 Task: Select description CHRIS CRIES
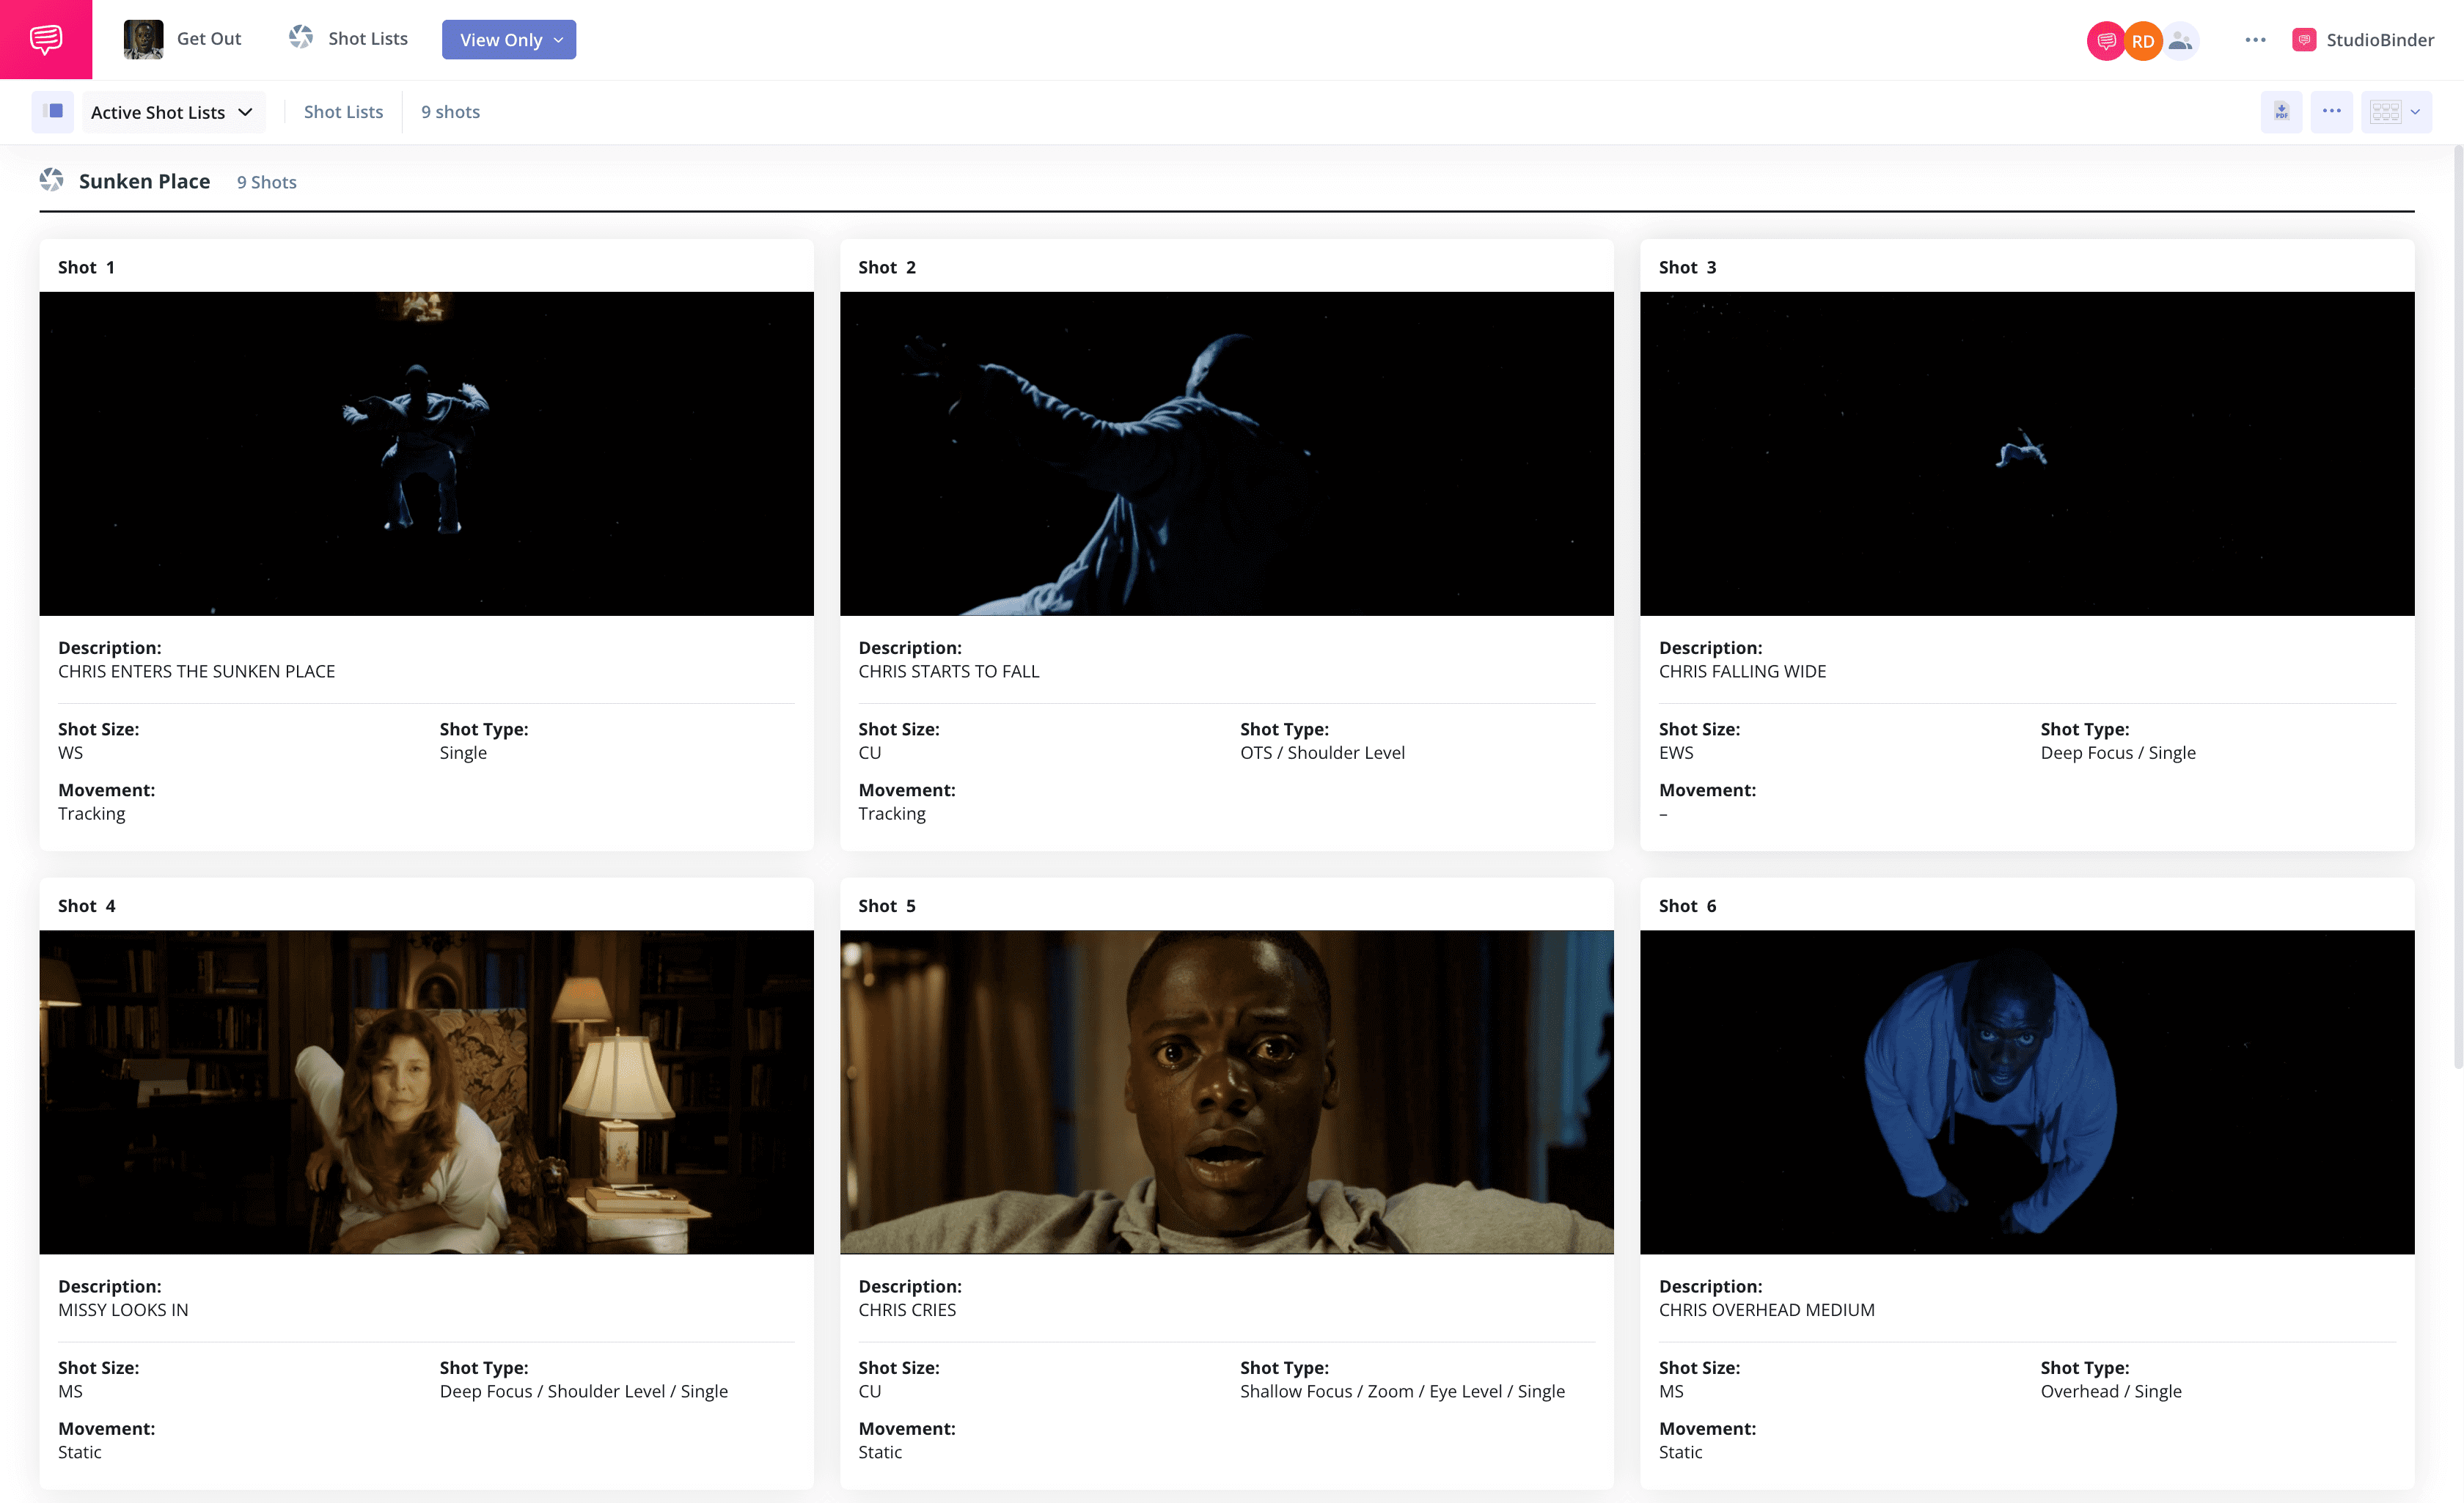click(907, 1310)
